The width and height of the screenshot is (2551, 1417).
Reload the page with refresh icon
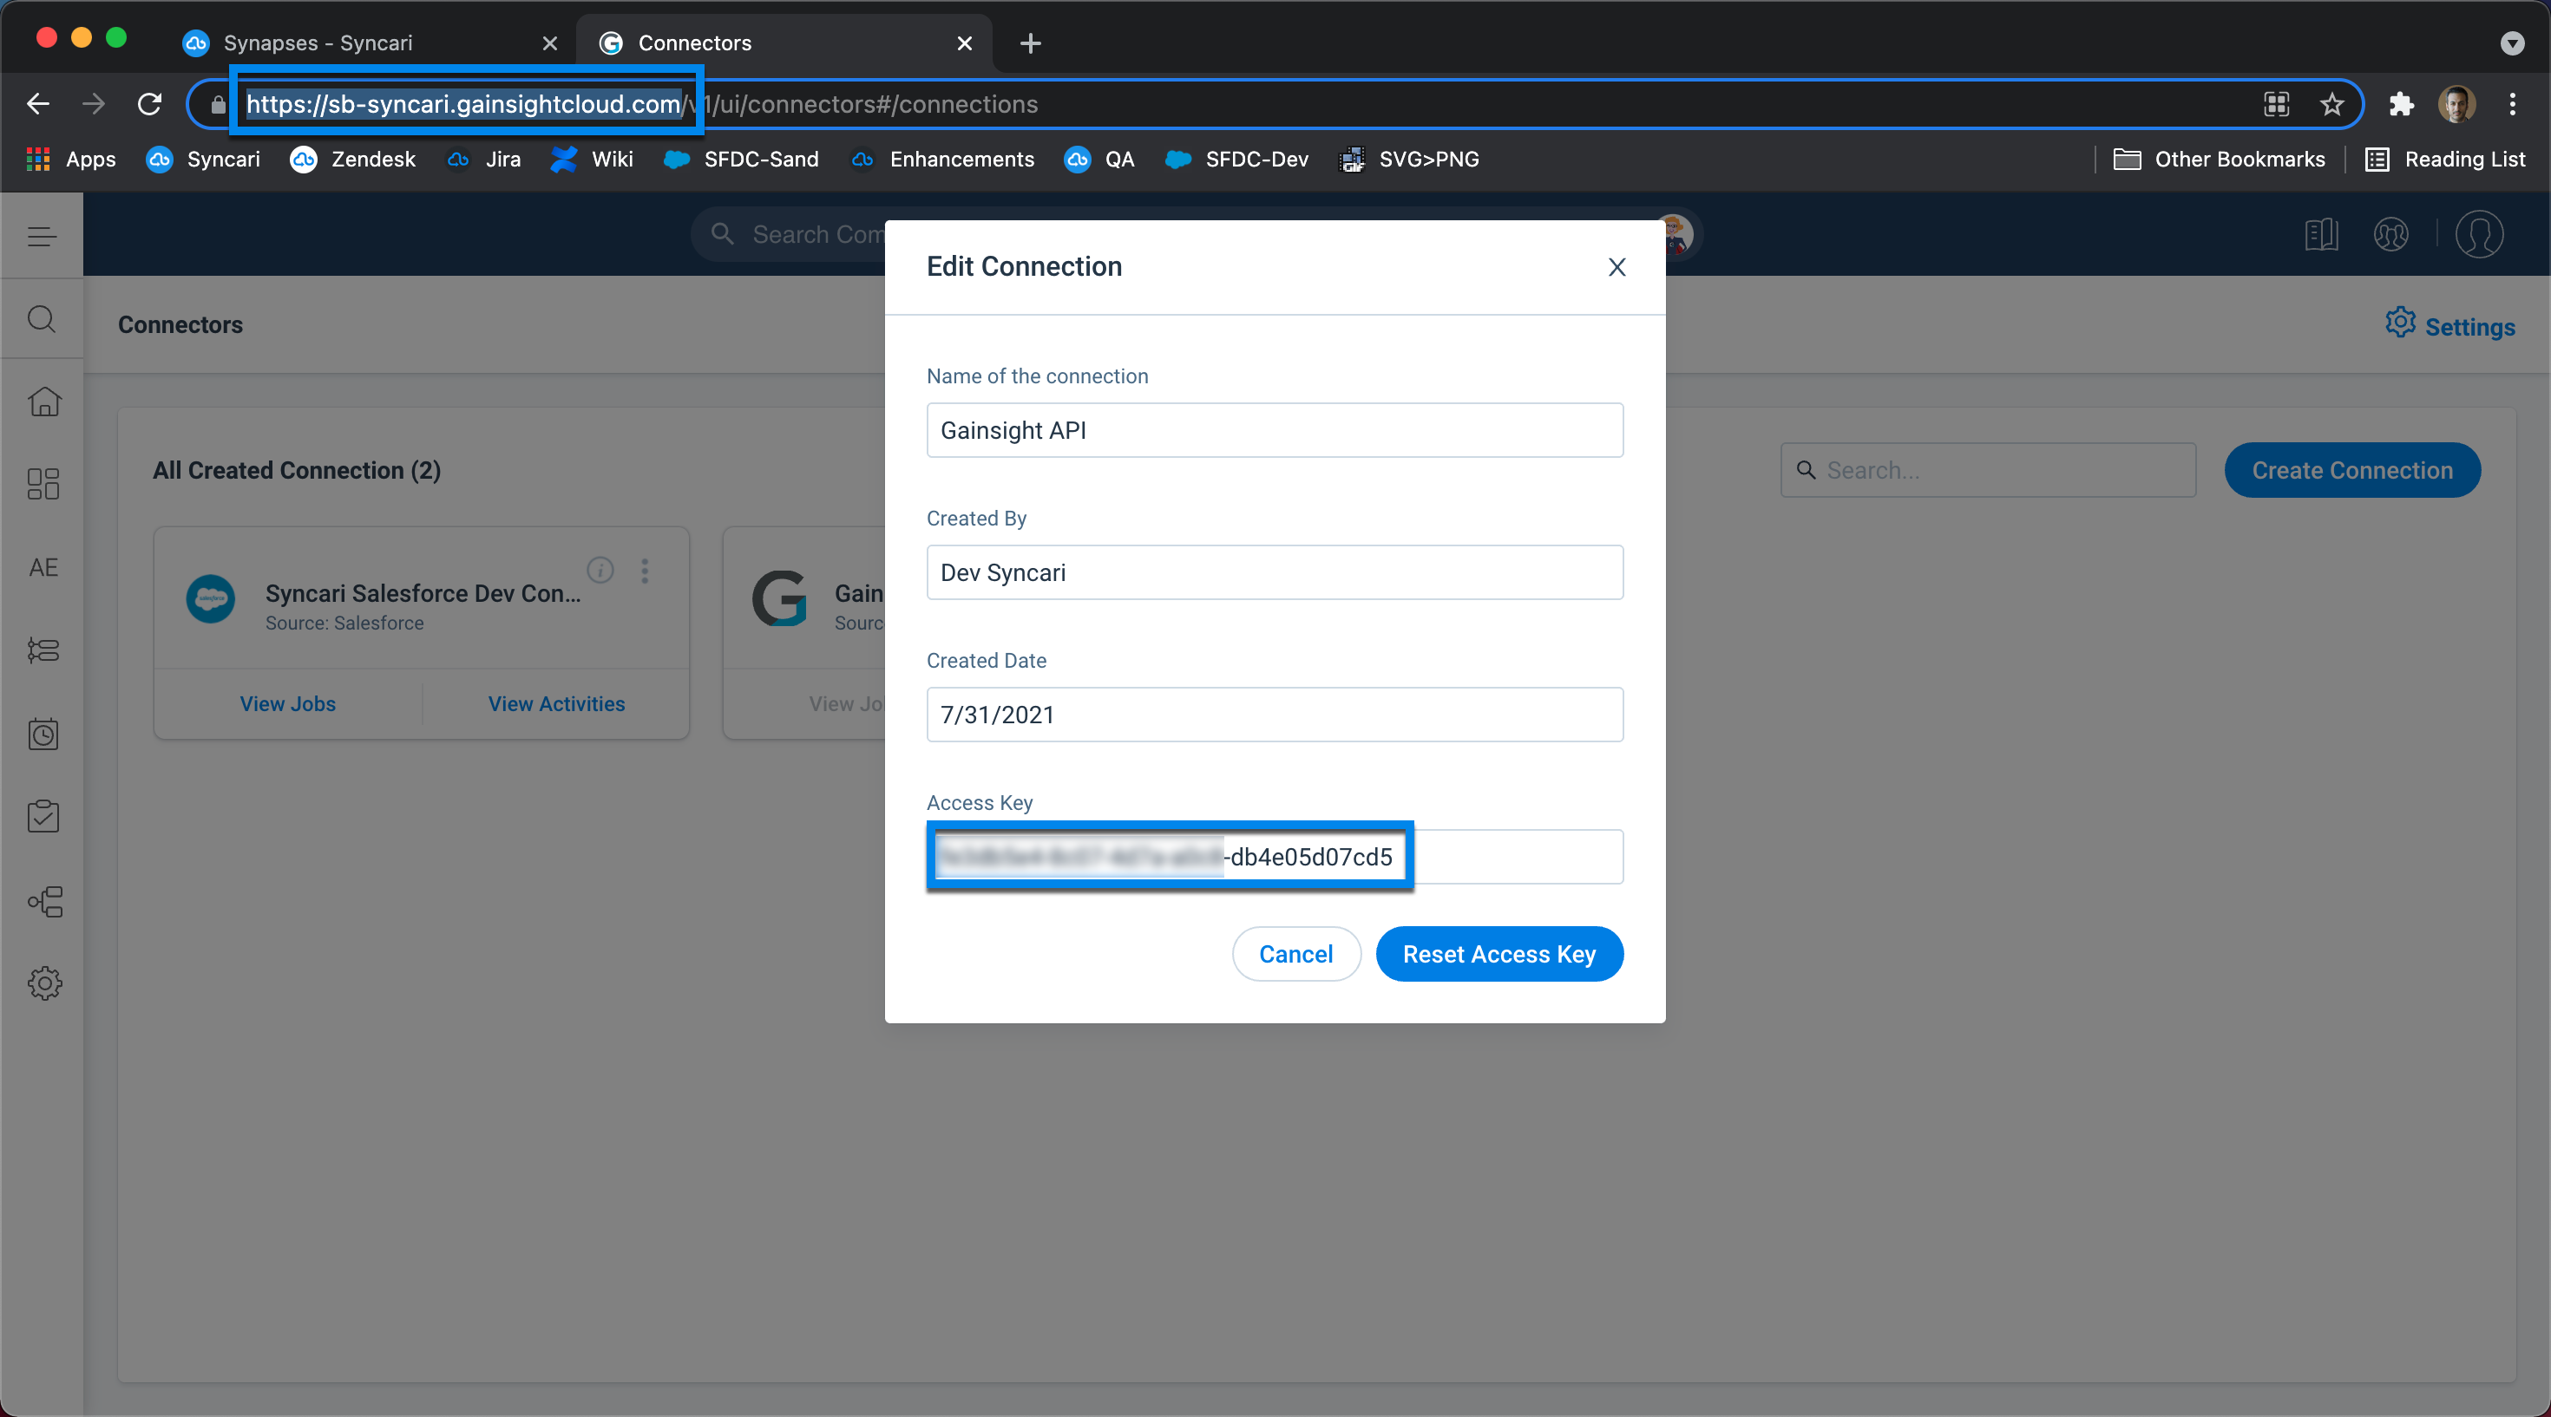pyautogui.click(x=149, y=104)
